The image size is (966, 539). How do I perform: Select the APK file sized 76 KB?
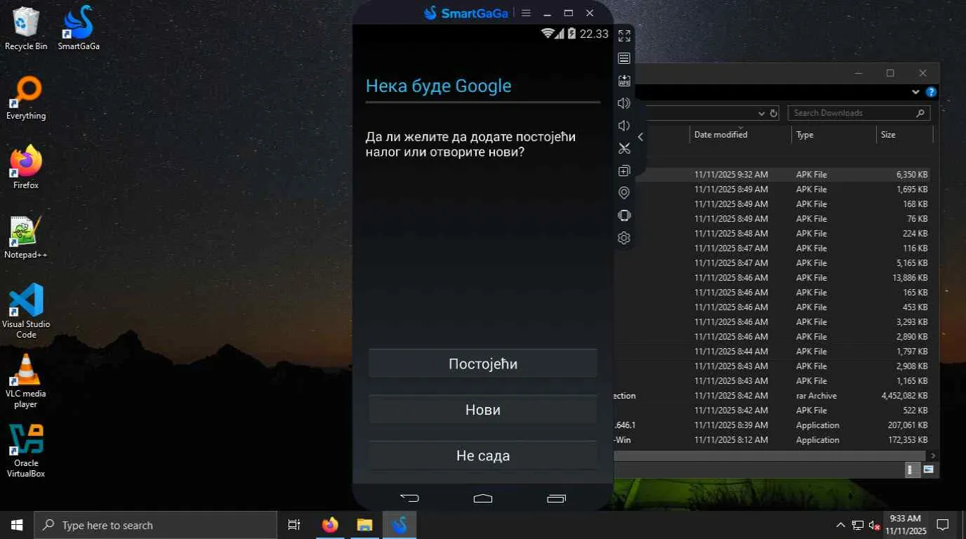pos(772,219)
